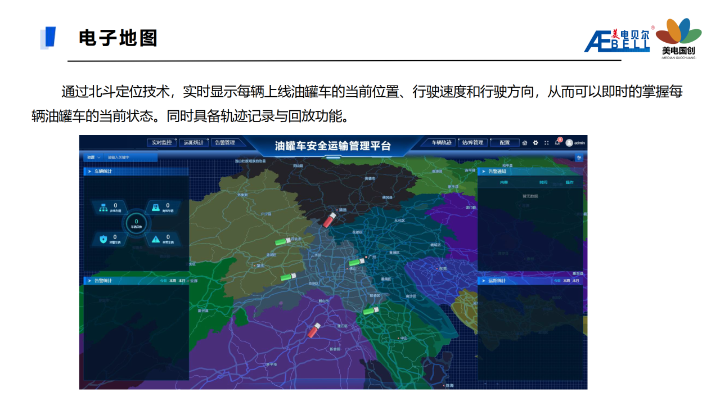Viewport: 720px width, 405px height.
Task: Select 今日 in 运距统计 panel
Action: (557, 280)
